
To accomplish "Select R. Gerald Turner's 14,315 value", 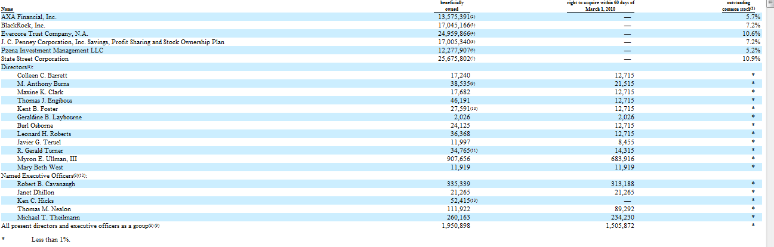I will point(624,151).
